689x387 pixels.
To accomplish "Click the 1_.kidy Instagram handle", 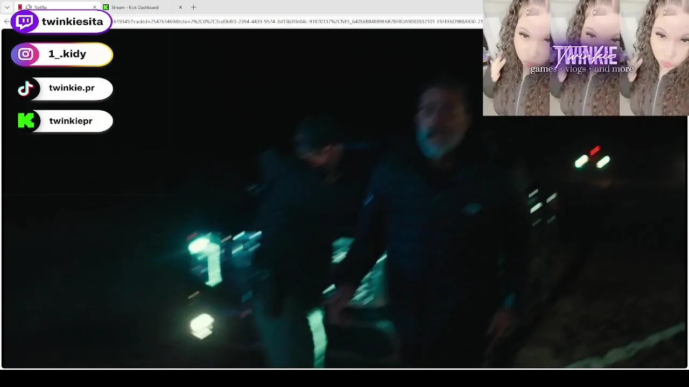I will tap(67, 54).
